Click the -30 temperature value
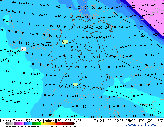Screen dimensions: 164x127 point(132,6)
